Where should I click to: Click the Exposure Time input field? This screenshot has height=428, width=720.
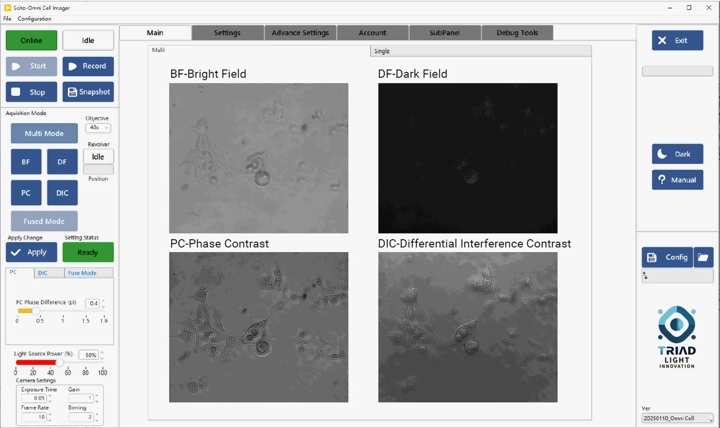point(34,398)
